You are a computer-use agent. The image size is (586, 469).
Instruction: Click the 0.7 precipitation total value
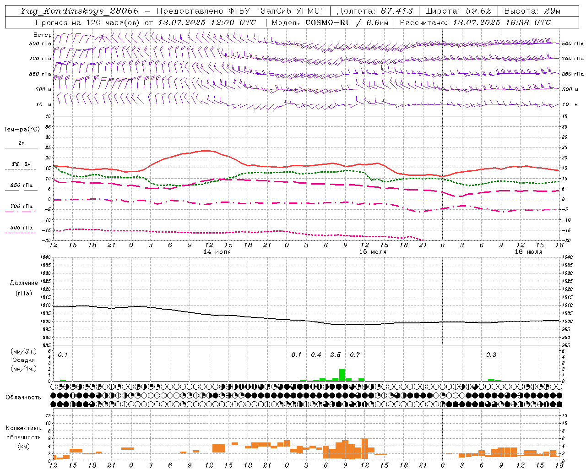[x=355, y=354]
